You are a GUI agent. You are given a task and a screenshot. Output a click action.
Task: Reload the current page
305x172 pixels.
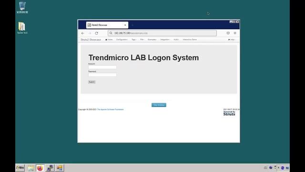tap(96, 33)
